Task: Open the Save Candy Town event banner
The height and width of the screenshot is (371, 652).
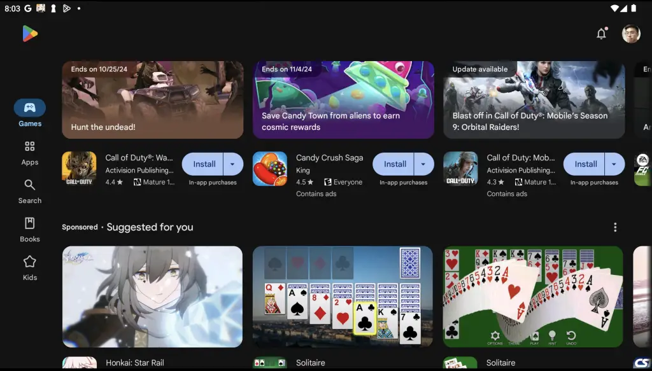Action: coord(343,100)
